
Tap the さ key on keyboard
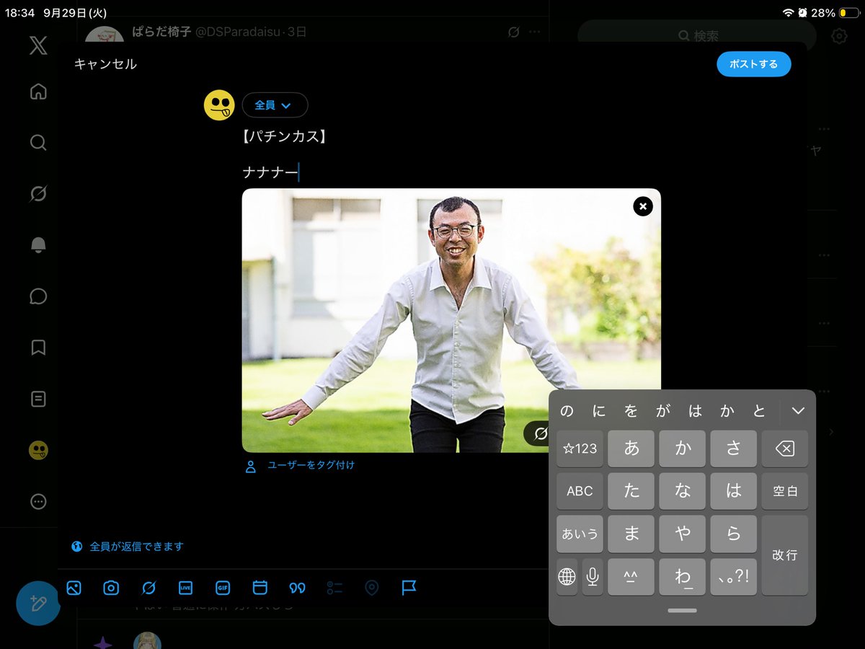[734, 449]
